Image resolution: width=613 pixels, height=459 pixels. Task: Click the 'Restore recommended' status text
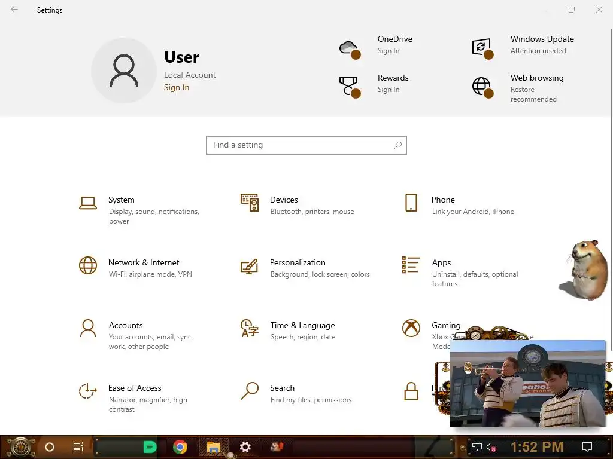(533, 94)
